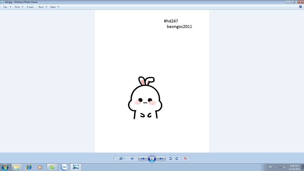304x171 pixels.
Task: Start the slide show
Action: pos(152,159)
